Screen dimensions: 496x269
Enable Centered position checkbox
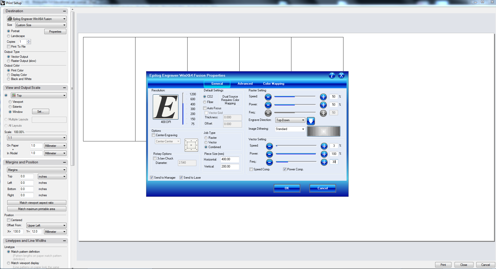click(9, 220)
